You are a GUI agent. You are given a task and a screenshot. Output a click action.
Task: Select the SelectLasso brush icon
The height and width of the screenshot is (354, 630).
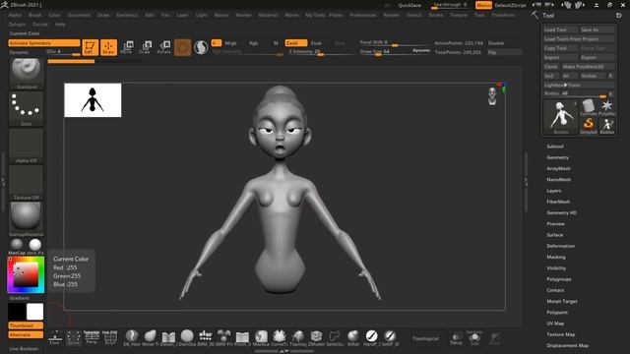coord(335,337)
